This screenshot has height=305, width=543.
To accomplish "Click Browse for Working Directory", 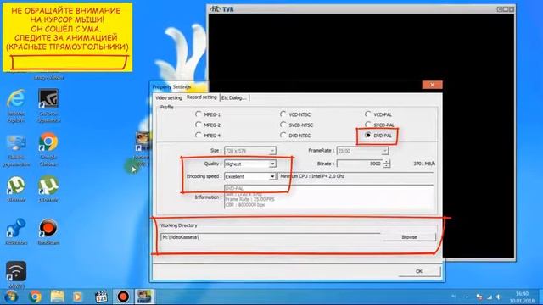I will pyautogui.click(x=409, y=237).
